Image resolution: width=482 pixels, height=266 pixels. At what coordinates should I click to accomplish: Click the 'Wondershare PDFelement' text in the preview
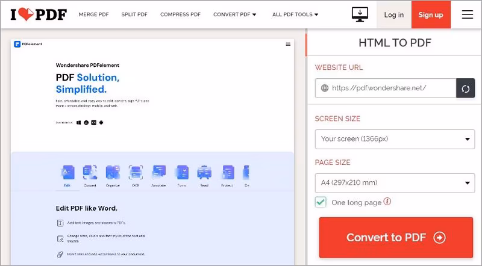pyautogui.click(x=87, y=65)
